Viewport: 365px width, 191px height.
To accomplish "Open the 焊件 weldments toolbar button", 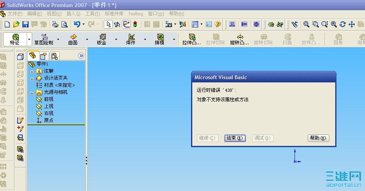I will pos(130,39).
